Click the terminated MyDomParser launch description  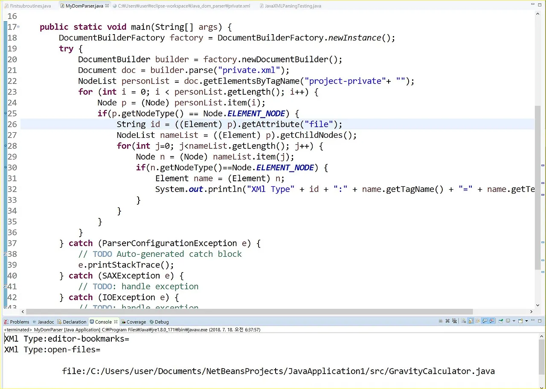(x=132, y=330)
